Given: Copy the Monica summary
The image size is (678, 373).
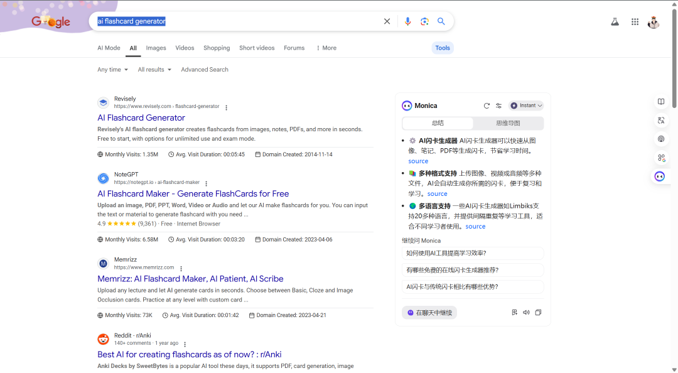Looking at the screenshot, I should click(539, 313).
